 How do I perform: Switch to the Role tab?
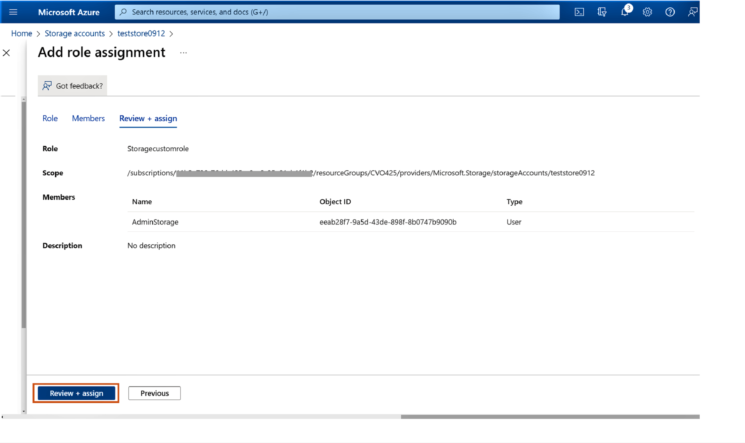click(x=50, y=118)
